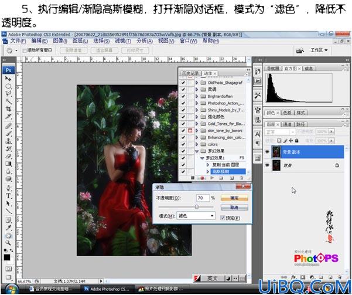
Task: Toggle checkmark for colors action set
Action: (x=183, y=144)
